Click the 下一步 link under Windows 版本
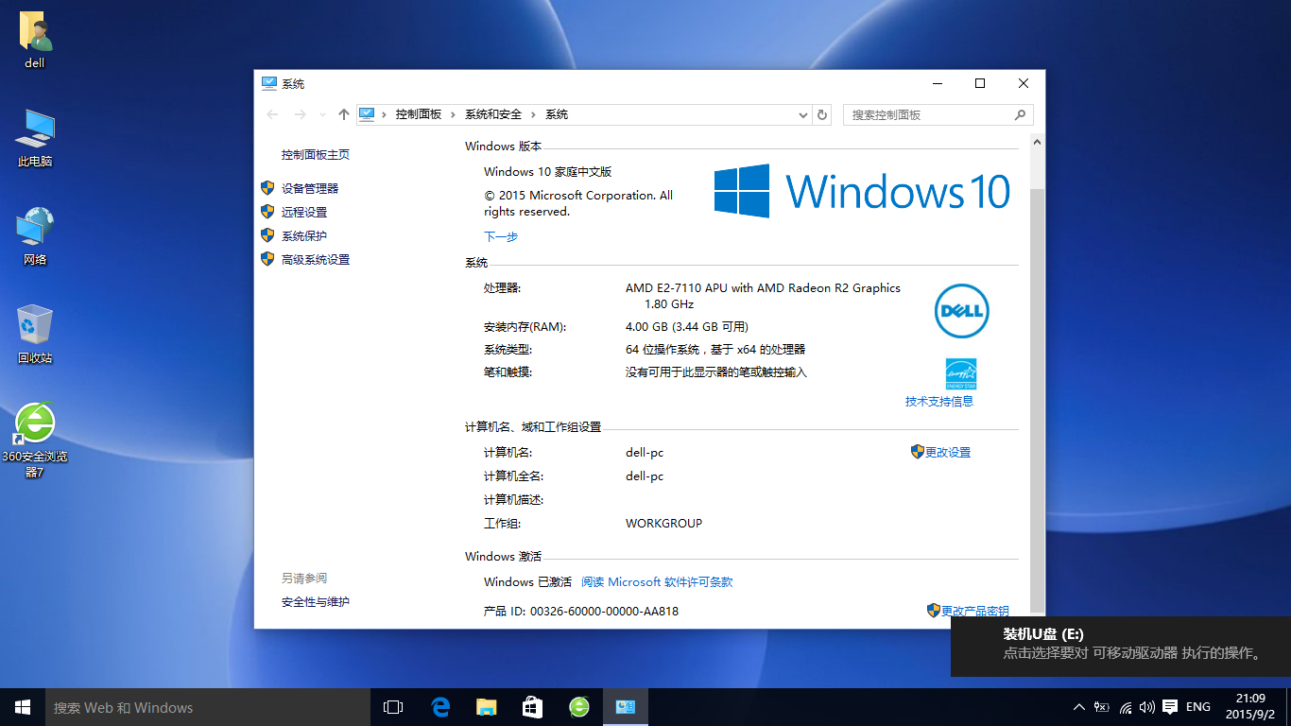The image size is (1291, 726). (x=501, y=237)
